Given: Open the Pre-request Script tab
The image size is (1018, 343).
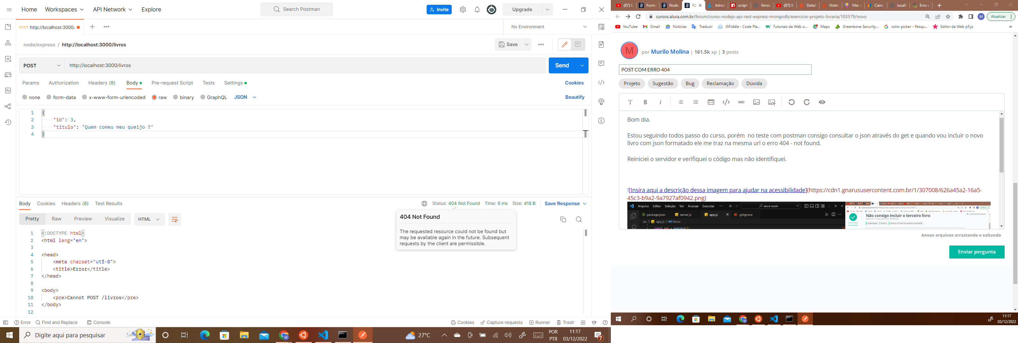Looking at the screenshot, I should (x=172, y=83).
